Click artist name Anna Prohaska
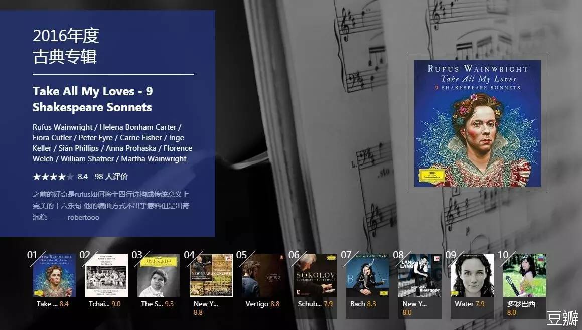This screenshot has height=330, width=582. coord(131,148)
